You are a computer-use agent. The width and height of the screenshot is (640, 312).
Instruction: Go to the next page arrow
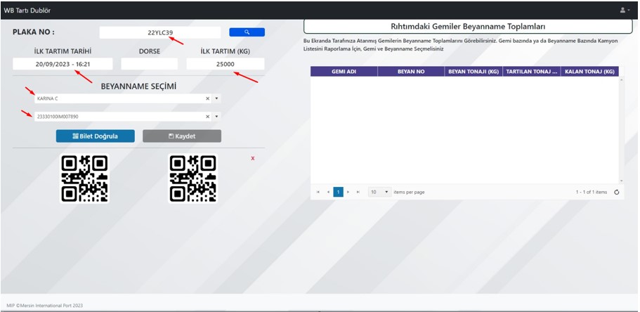tap(348, 192)
